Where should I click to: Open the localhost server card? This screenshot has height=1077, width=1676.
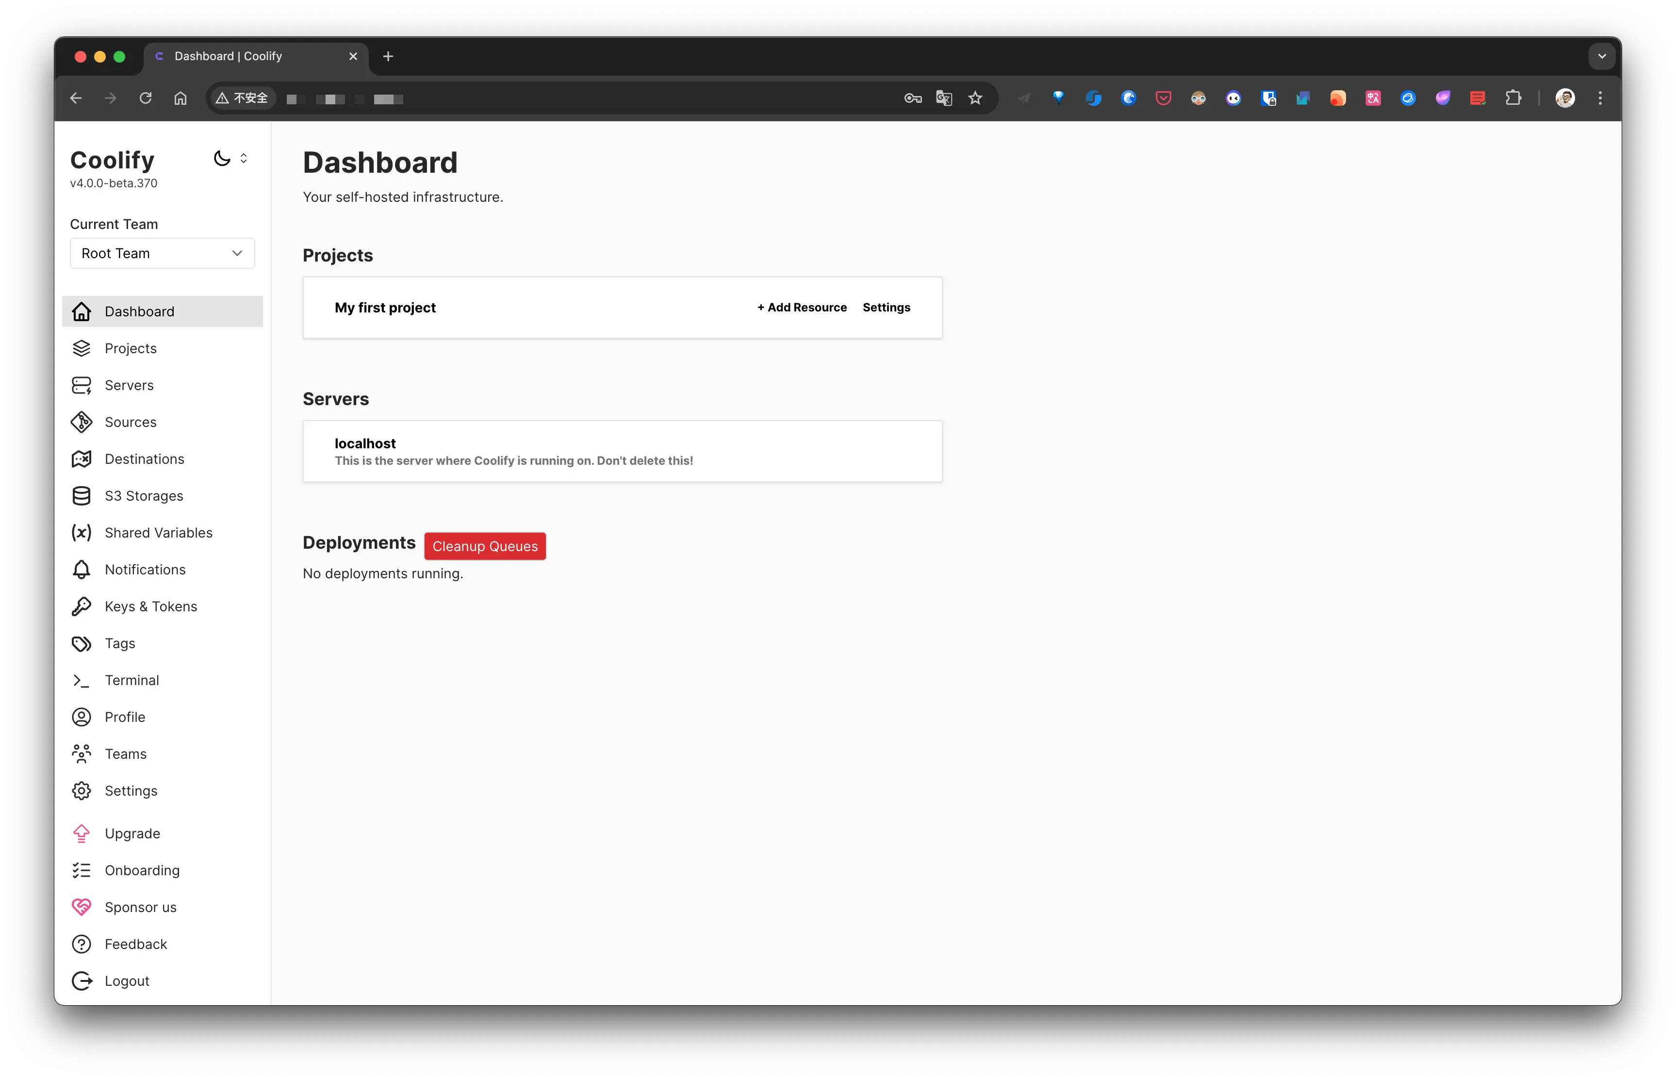click(622, 451)
